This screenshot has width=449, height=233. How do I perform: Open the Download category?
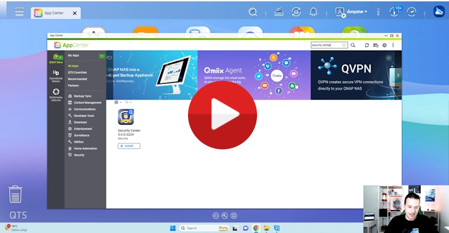pos(77,122)
